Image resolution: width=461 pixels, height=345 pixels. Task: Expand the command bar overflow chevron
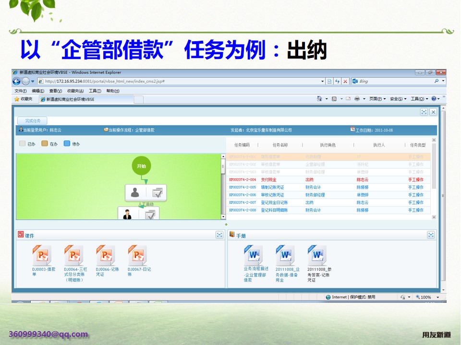pos(444,96)
